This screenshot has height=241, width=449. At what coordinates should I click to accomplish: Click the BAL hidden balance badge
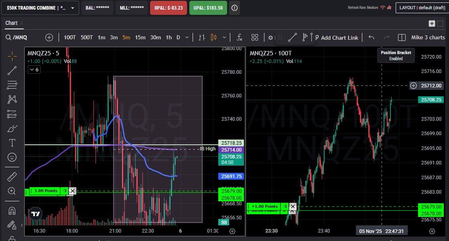[x=98, y=8]
